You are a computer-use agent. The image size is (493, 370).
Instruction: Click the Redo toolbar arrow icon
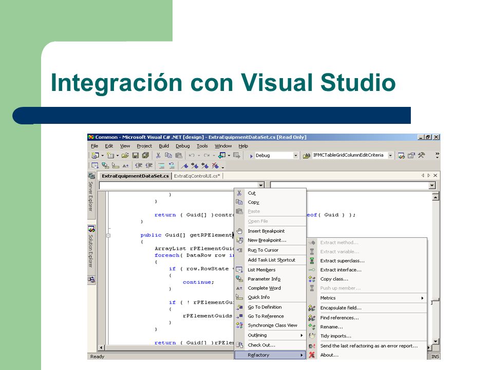(x=206, y=155)
